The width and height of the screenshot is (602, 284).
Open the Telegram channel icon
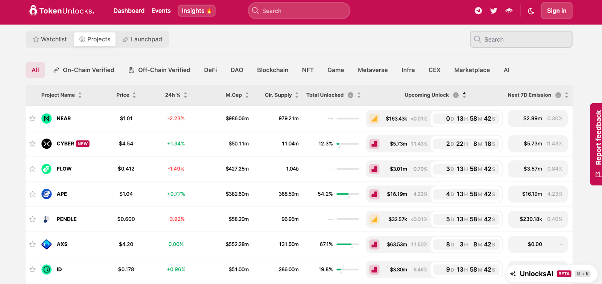pos(478,11)
